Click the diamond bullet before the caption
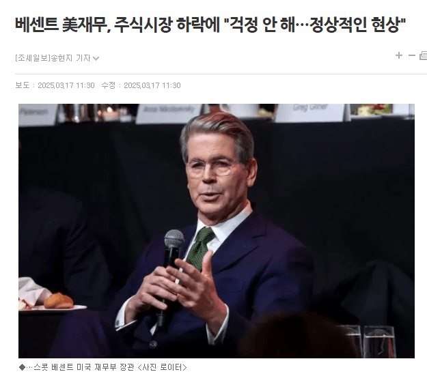The image size is (427, 387). click(22, 367)
